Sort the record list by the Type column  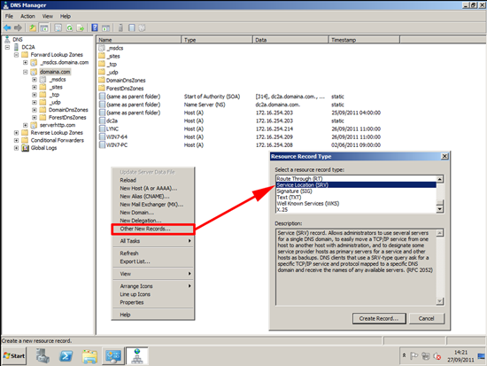[217, 40]
